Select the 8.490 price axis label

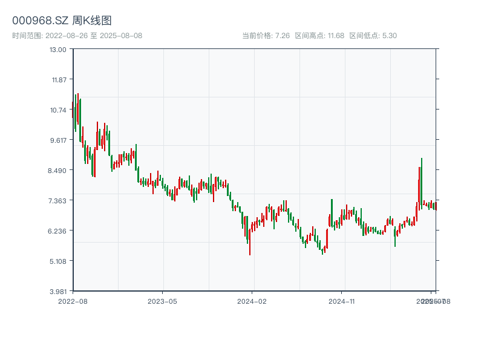[58, 170]
